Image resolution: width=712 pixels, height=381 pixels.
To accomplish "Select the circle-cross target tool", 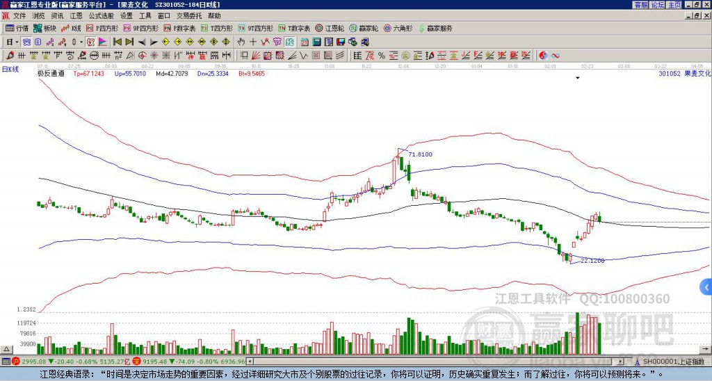I will click(x=142, y=56).
